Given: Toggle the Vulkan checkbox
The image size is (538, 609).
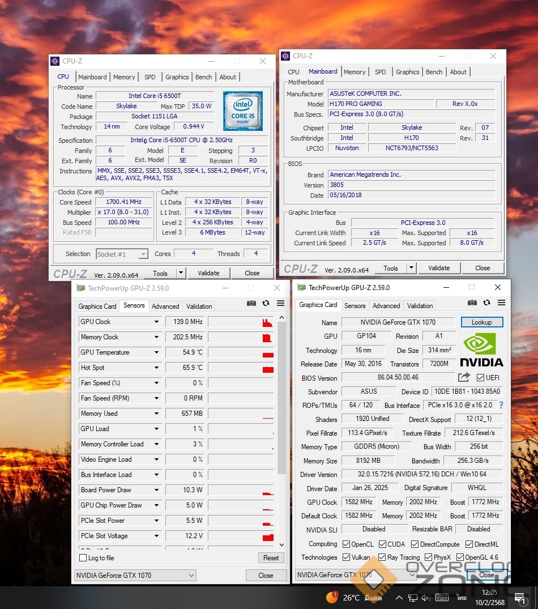Looking at the screenshot, I should (x=346, y=557).
